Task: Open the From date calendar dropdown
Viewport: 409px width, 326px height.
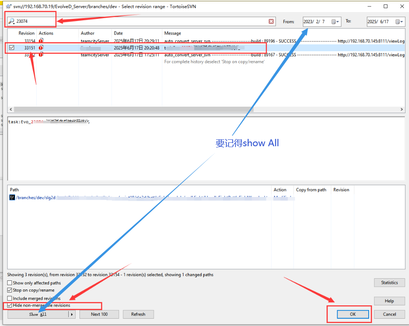Action: [x=335, y=22]
